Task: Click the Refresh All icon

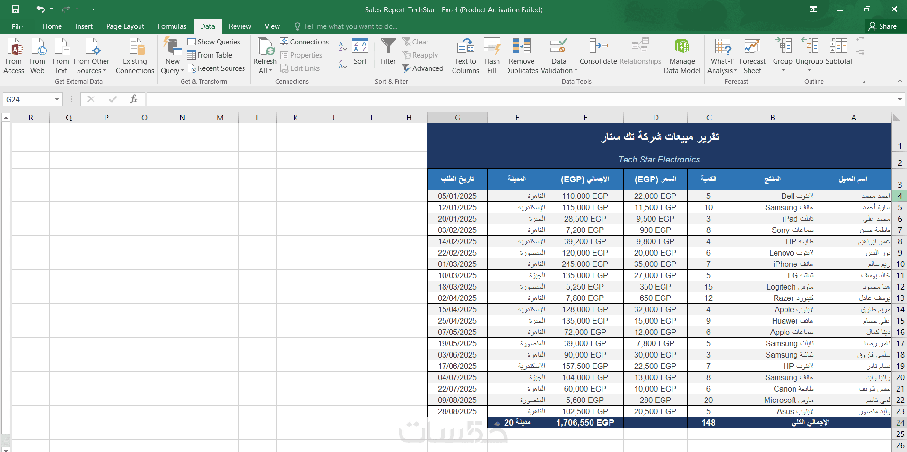Action: [x=265, y=47]
